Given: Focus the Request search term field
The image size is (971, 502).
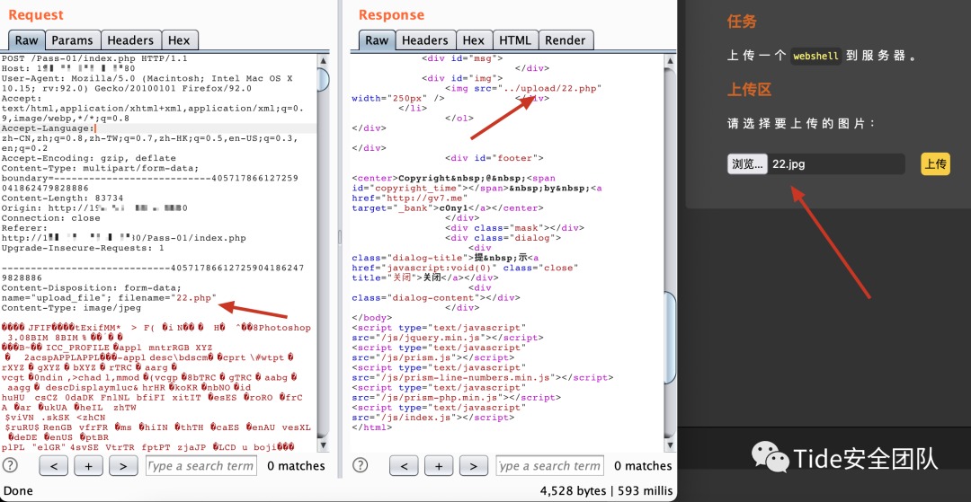Looking at the screenshot, I should 201,465.
